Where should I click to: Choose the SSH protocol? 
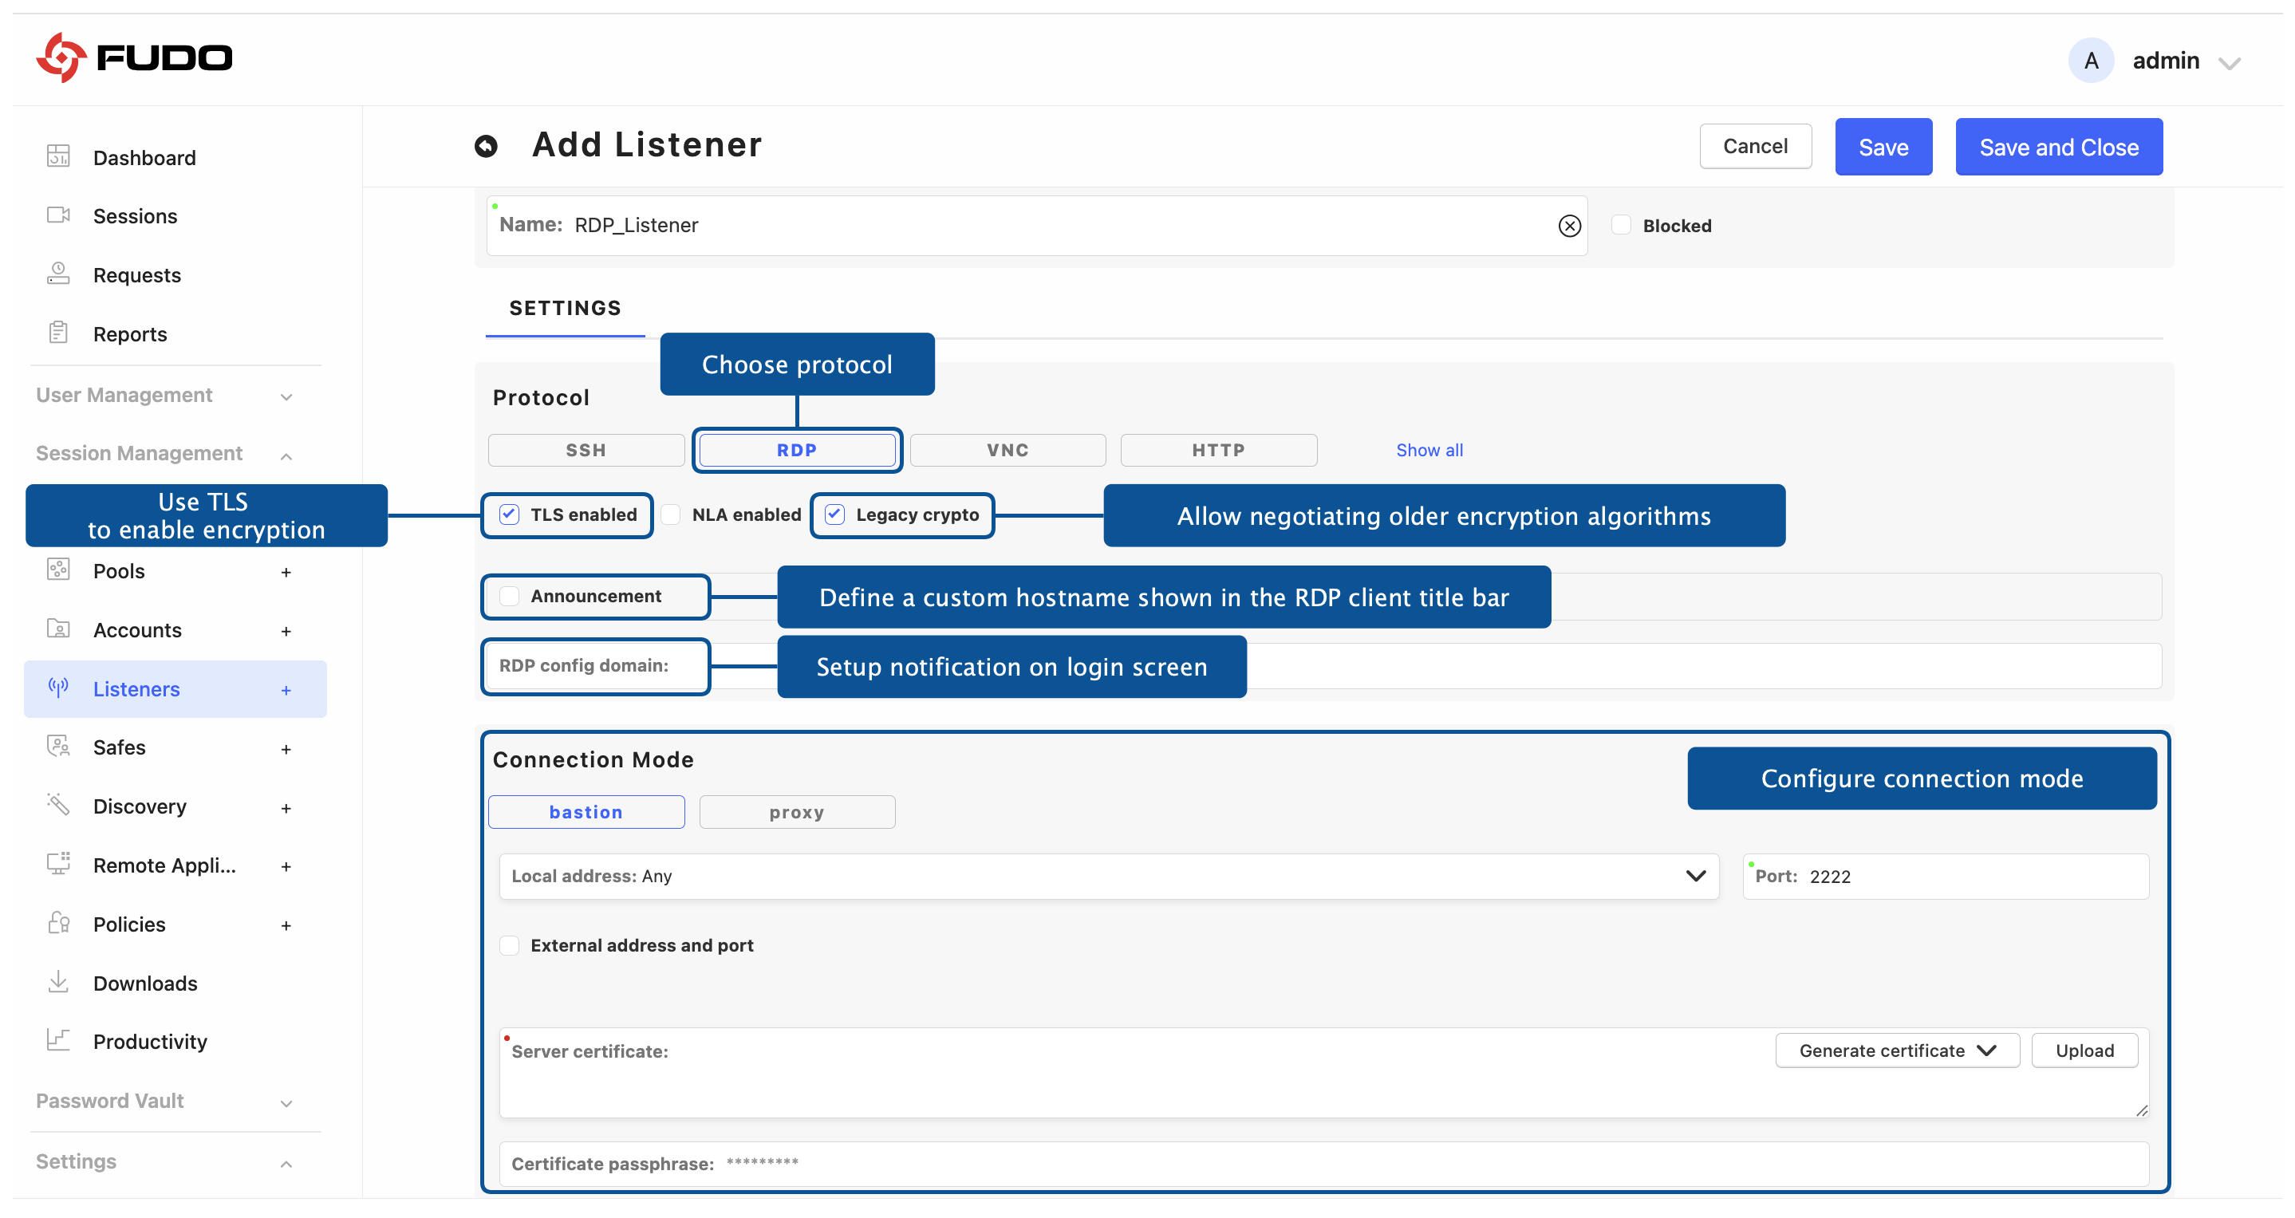pos(586,450)
